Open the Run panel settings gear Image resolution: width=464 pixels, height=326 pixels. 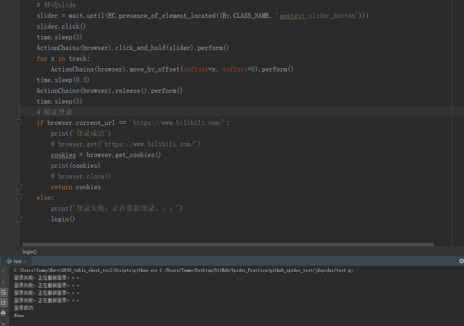tap(461, 261)
